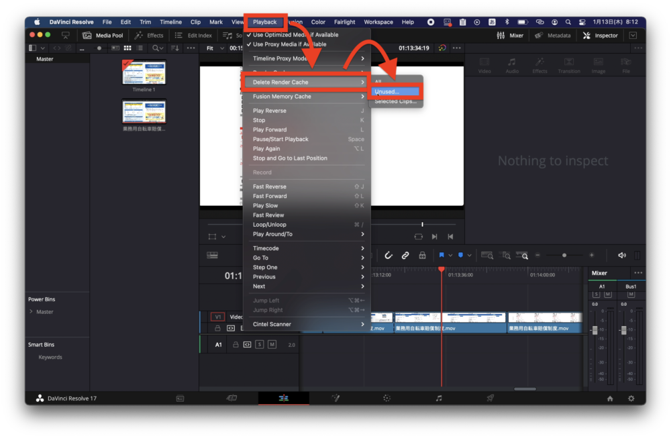Add a blue flag to clip

[442, 255]
